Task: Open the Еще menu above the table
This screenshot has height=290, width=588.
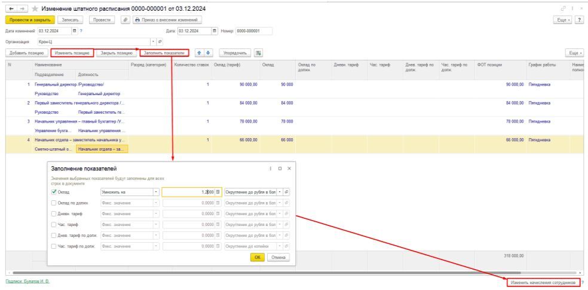Action: pyautogui.click(x=575, y=53)
